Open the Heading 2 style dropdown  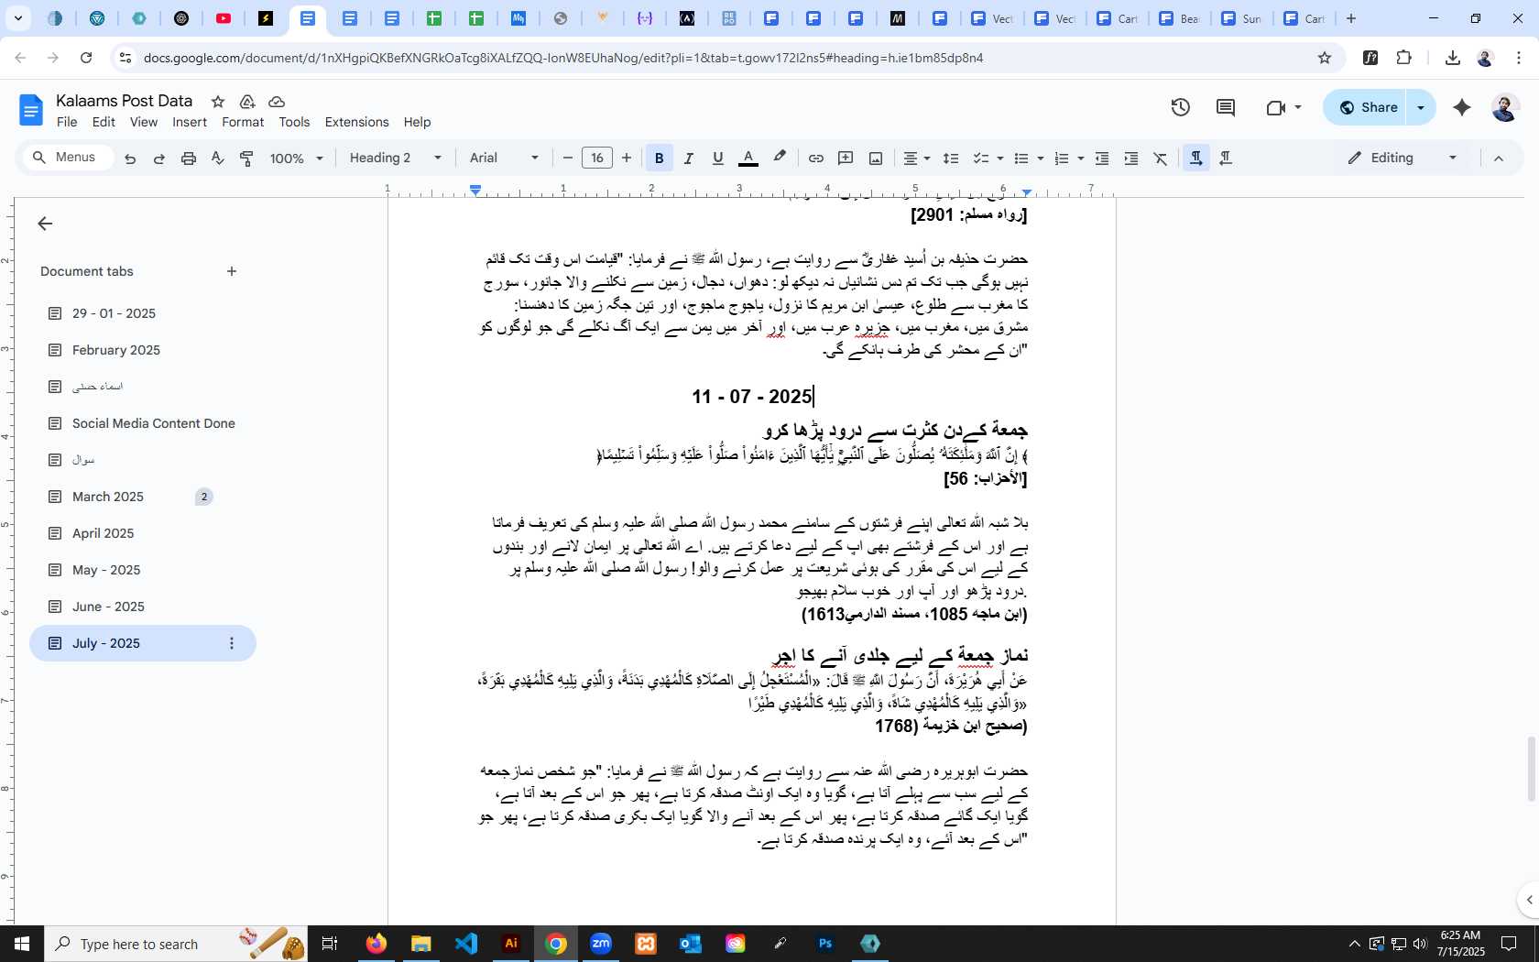[396, 159]
